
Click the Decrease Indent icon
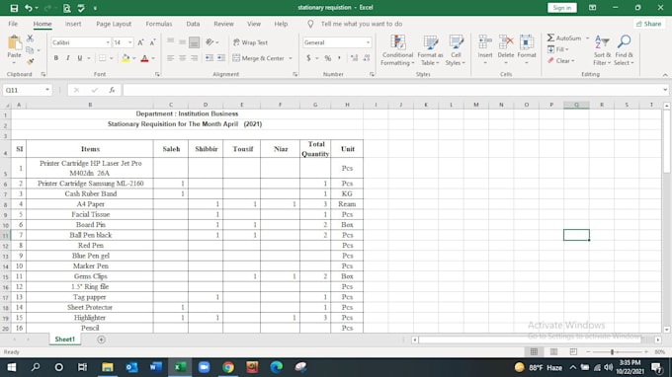210,58
